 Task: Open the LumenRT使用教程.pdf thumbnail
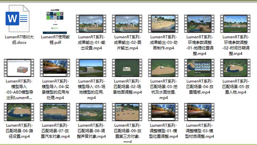pos(55,21)
